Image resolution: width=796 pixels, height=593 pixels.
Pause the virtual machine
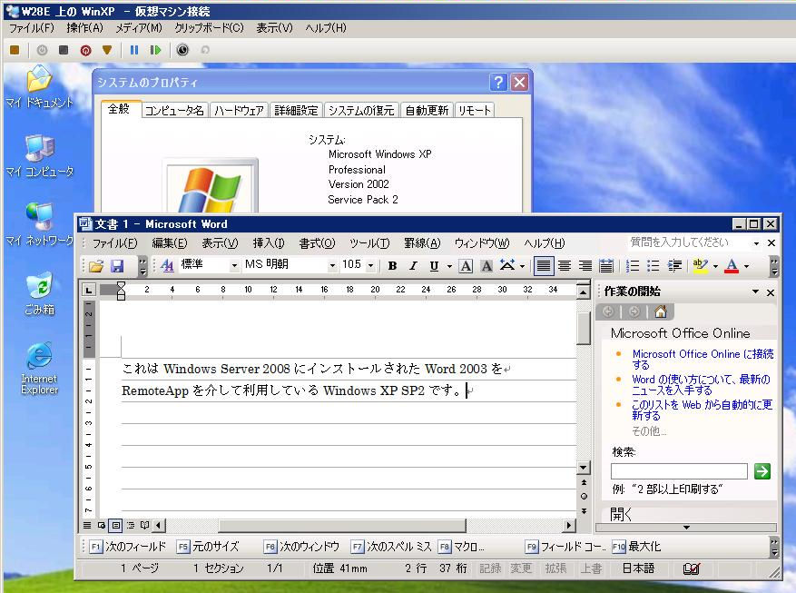(x=134, y=50)
